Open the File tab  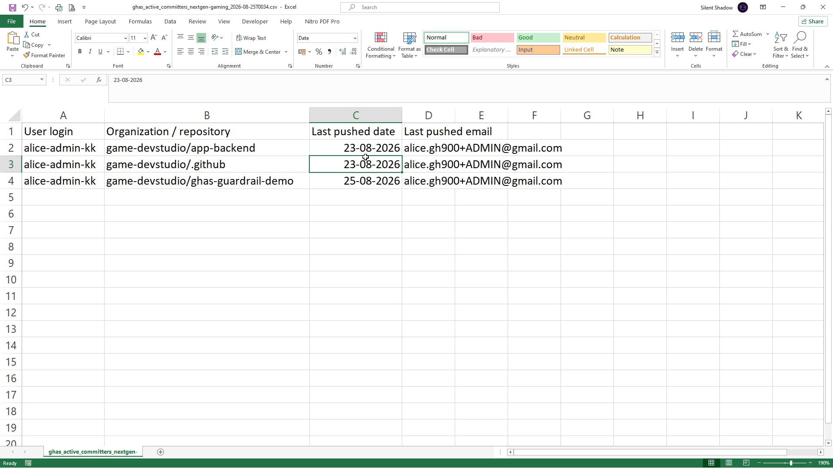[x=11, y=21]
